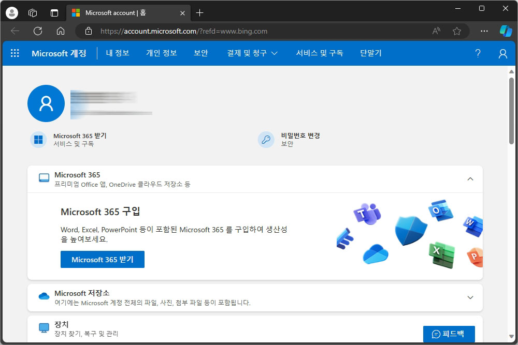Expand the Microsoft 저장소 section
518x345 pixels.
[x=470, y=297]
